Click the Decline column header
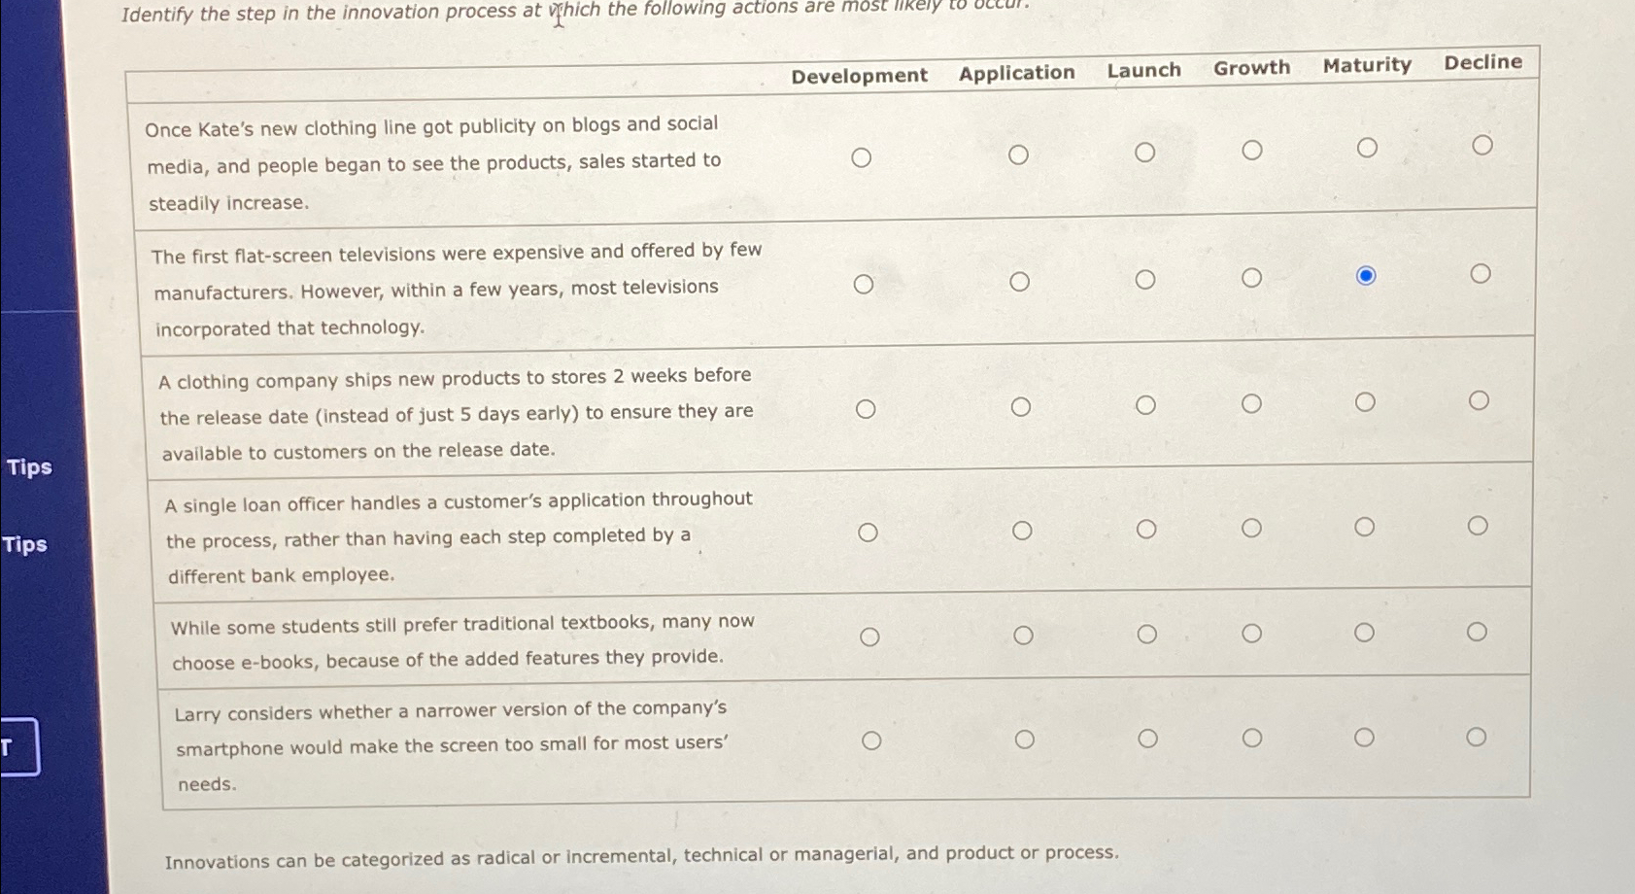Image resolution: width=1635 pixels, height=894 pixels. tap(1482, 61)
